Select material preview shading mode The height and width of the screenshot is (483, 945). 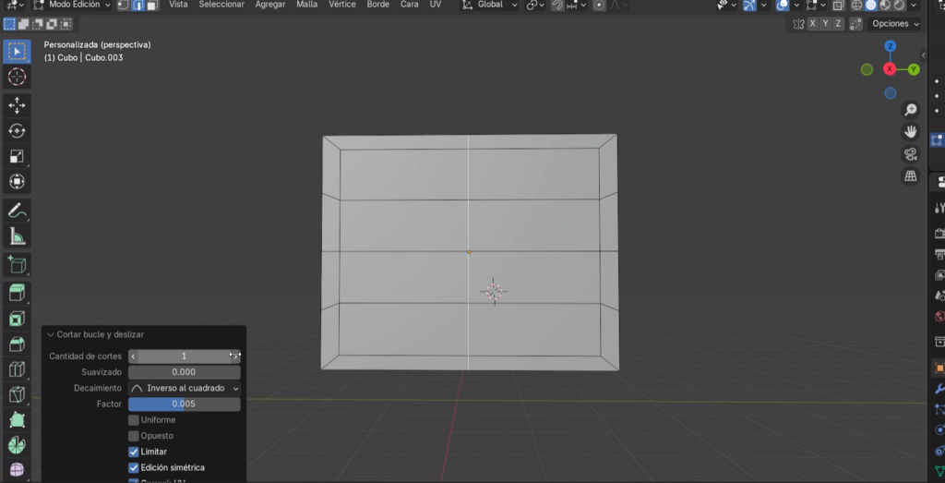(885, 5)
